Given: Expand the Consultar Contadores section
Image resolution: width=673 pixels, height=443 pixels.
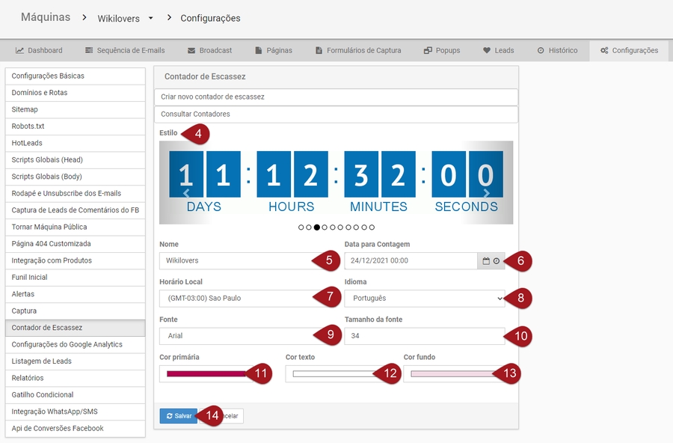Looking at the screenshot, I should pyautogui.click(x=336, y=114).
